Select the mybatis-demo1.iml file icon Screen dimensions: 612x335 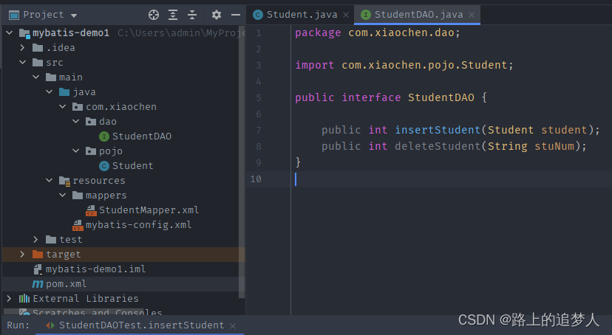[x=38, y=269]
